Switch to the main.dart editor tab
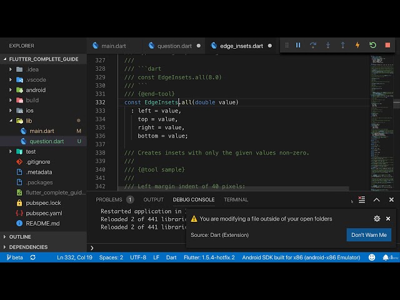The width and height of the screenshot is (400, 300). tap(113, 46)
